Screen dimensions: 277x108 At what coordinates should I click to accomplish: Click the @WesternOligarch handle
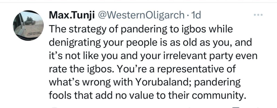[141, 16]
